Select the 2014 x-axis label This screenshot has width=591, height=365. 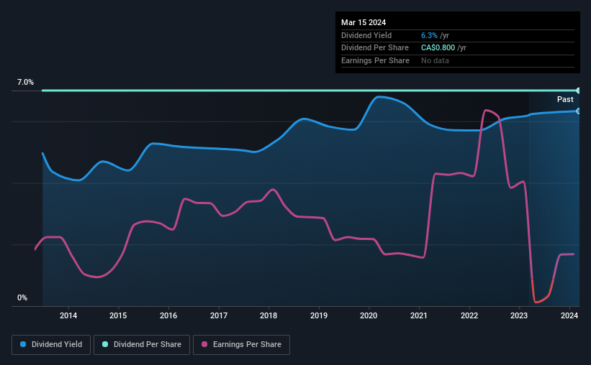[68, 315]
